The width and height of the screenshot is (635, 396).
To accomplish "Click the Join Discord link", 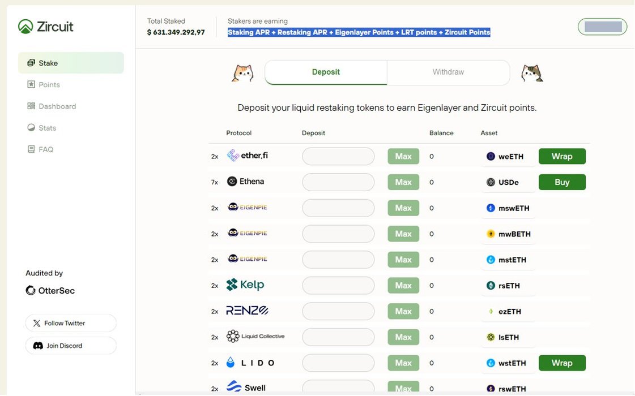I will coord(71,346).
